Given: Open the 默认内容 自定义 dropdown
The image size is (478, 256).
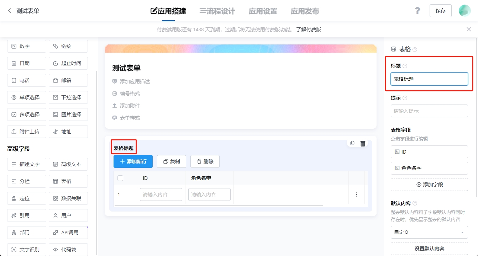Looking at the screenshot, I should click(429, 232).
